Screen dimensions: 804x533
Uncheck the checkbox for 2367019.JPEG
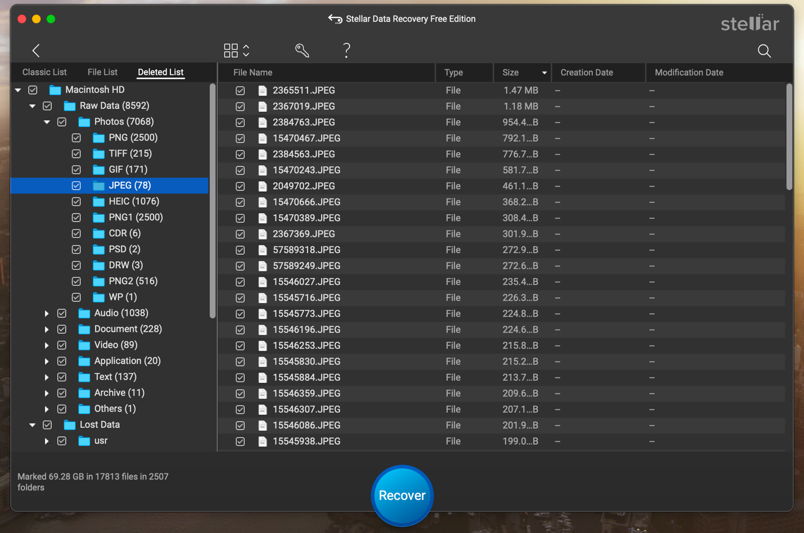coord(240,106)
